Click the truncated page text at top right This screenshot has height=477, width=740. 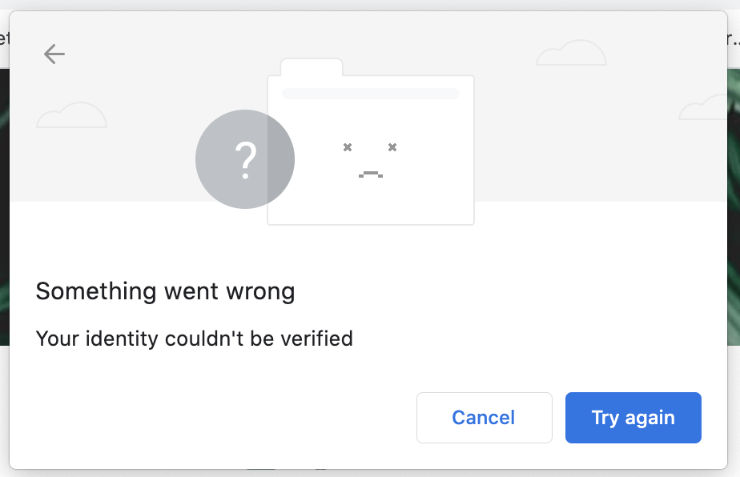733,38
